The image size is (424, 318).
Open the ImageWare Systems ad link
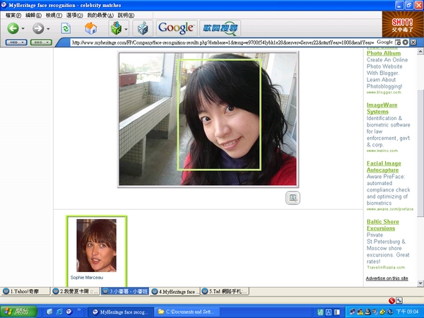tap(382, 108)
